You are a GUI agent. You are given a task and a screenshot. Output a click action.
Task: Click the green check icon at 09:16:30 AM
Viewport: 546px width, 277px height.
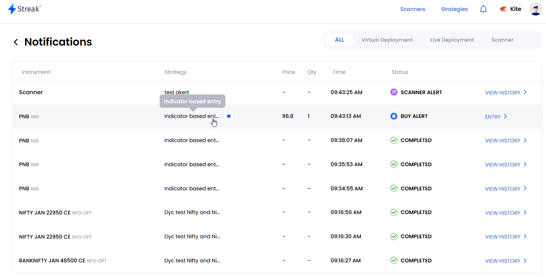pyautogui.click(x=394, y=236)
